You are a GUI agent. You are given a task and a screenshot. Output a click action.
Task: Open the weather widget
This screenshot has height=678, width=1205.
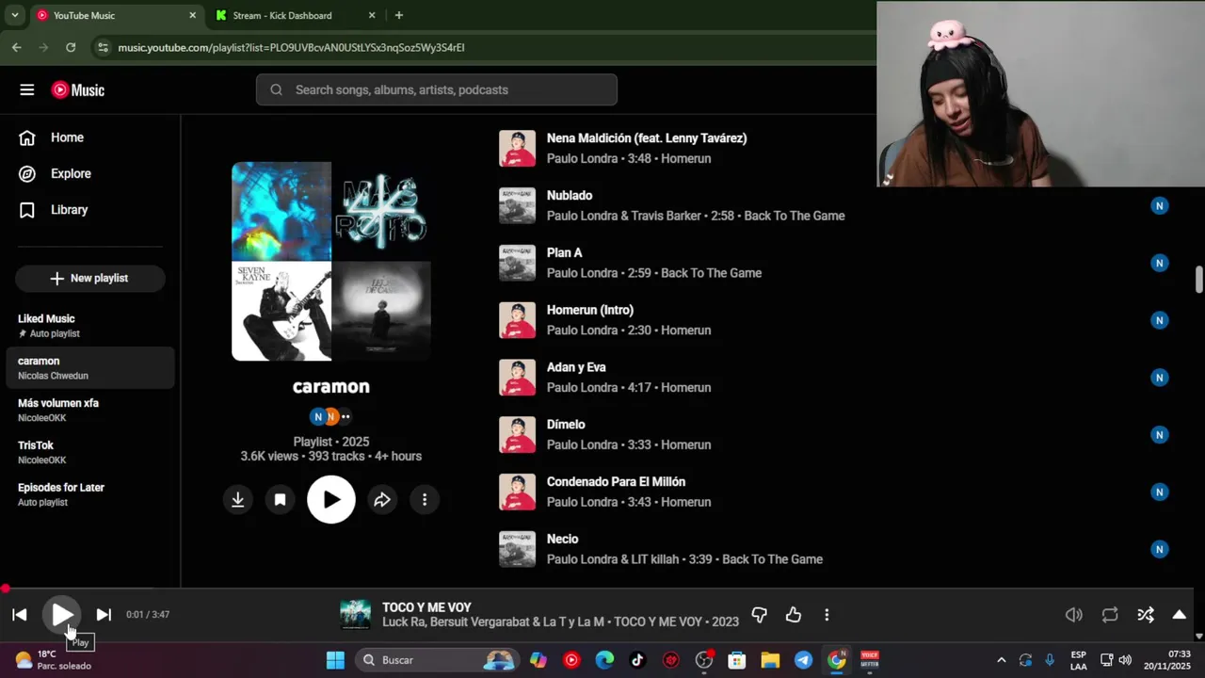(53, 660)
